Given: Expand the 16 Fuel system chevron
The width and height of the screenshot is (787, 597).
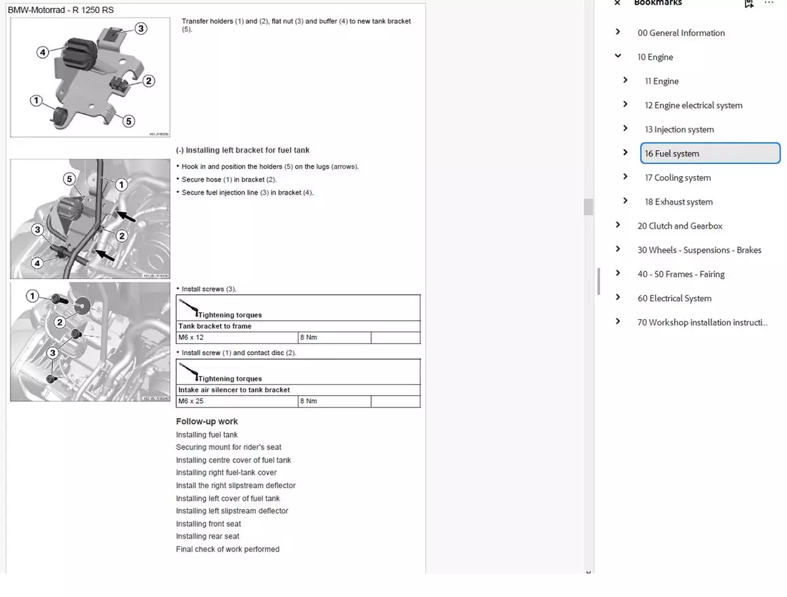Looking at the screenshot, I should 625,153.
